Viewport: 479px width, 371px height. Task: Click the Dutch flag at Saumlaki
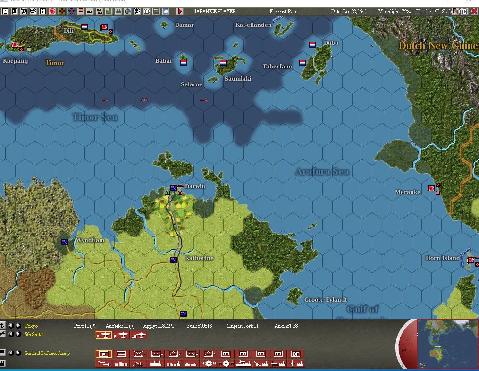223,63
